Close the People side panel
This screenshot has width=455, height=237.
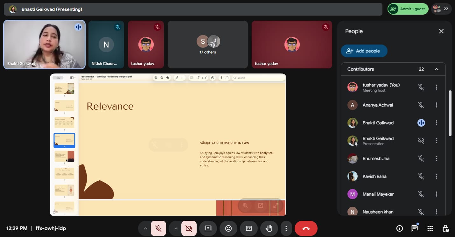point(441,31)
